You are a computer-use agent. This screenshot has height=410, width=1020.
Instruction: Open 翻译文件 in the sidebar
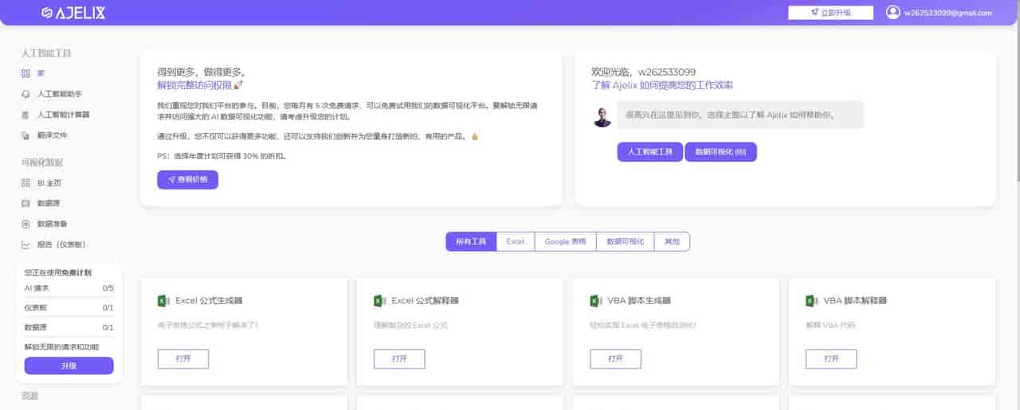[x=53, y=135]
